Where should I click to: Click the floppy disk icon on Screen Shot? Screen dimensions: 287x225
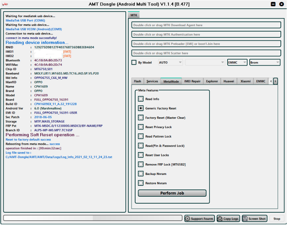click(245, 218)
